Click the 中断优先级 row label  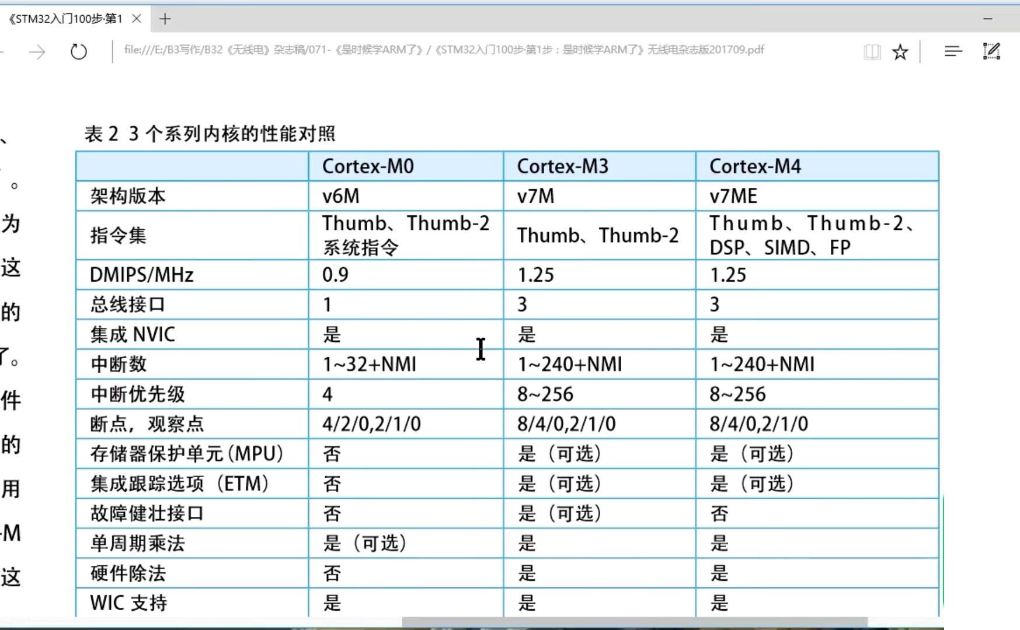[138, 394]
